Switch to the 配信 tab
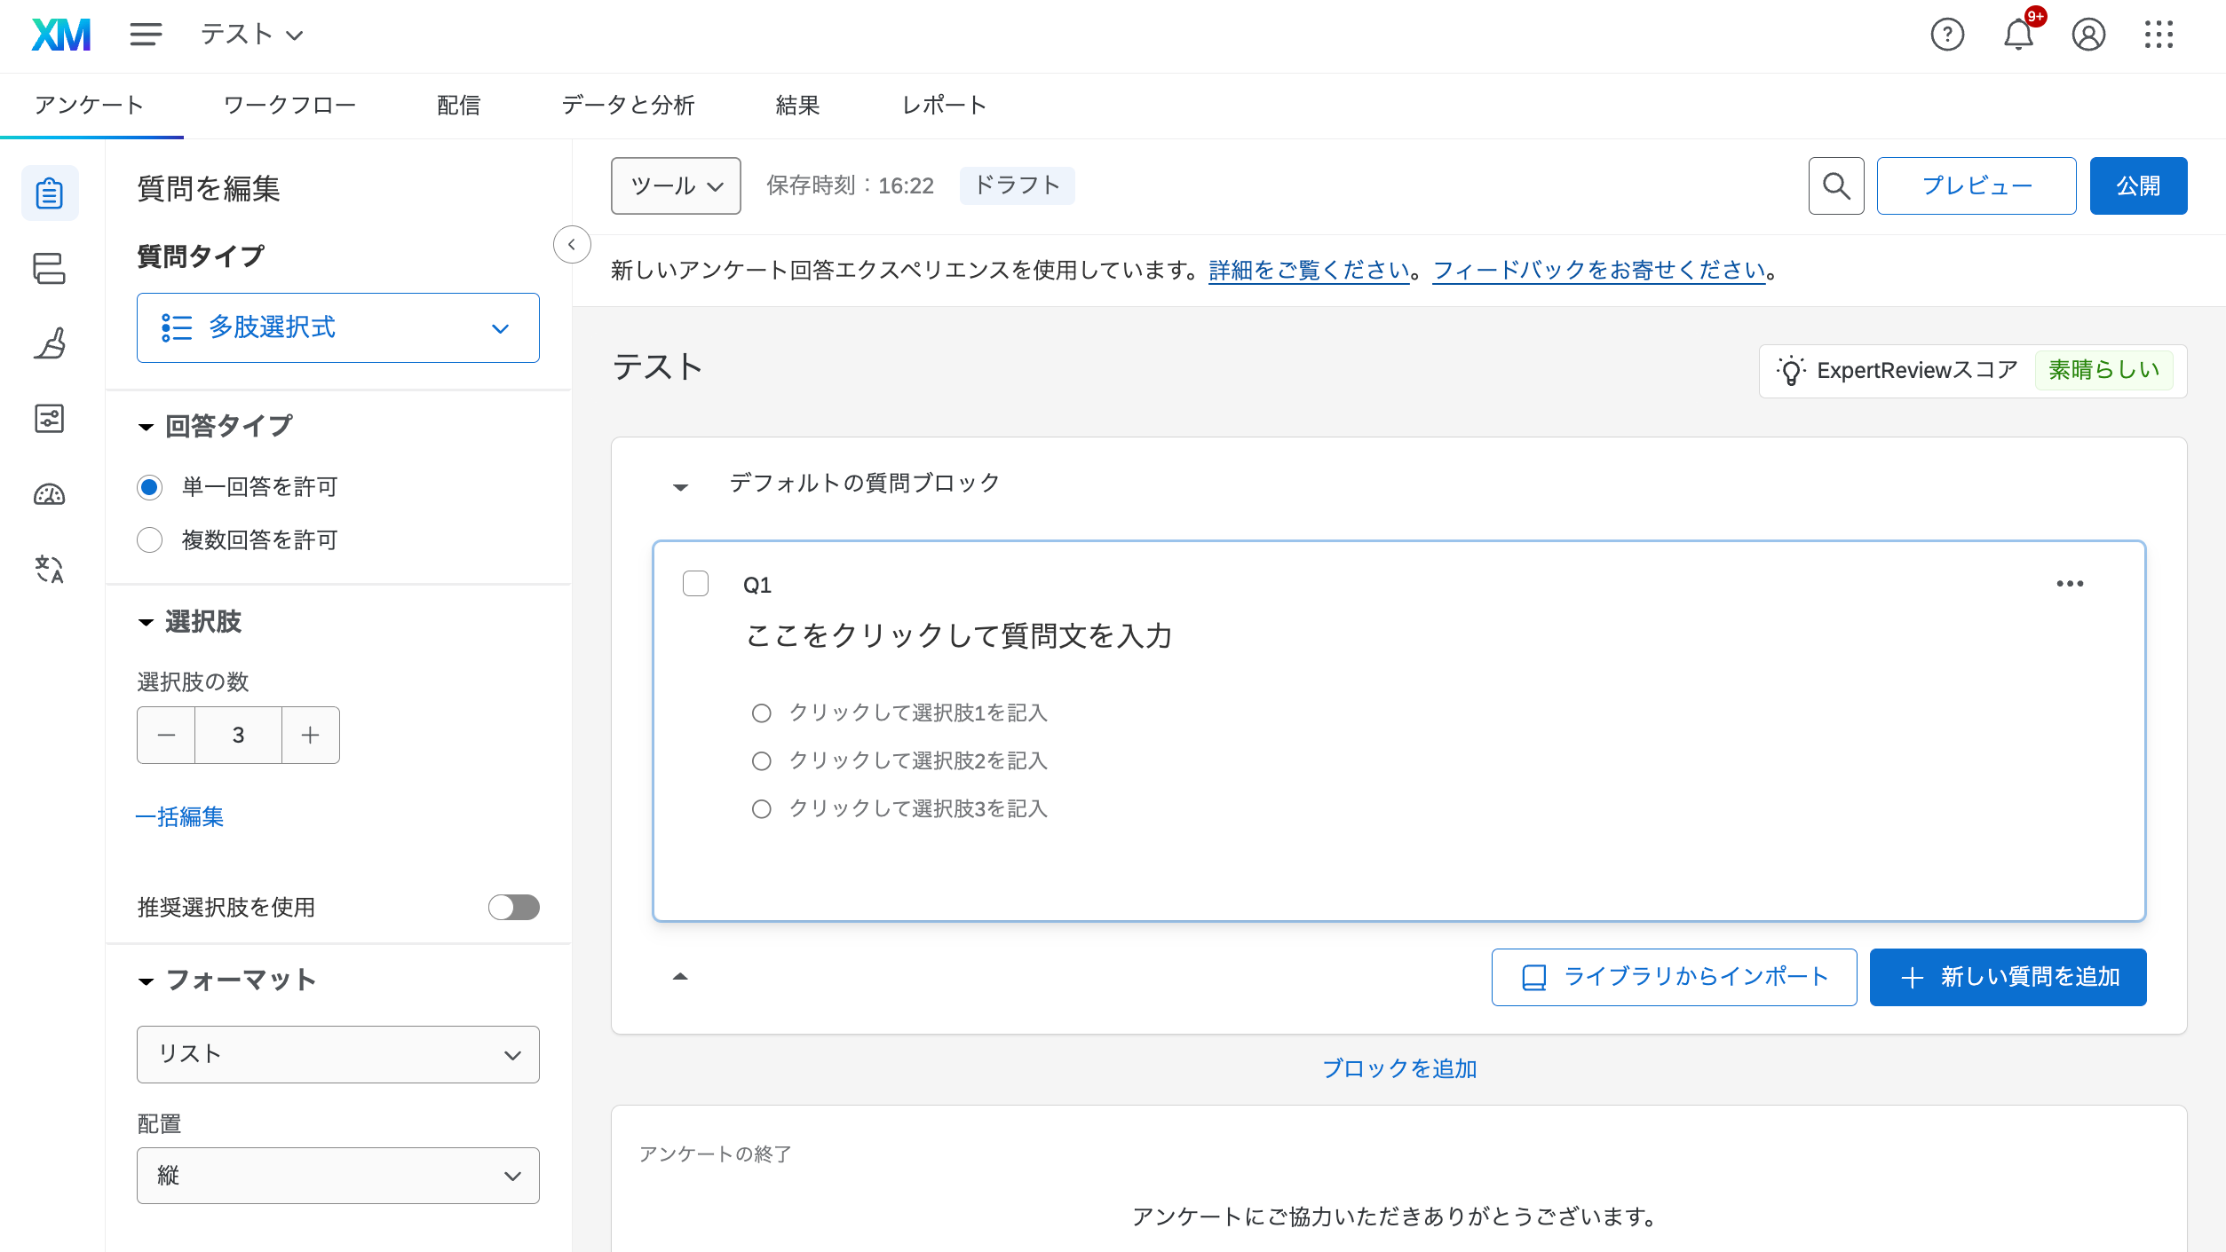2226x1252 pixels. [x=458, y=106]
